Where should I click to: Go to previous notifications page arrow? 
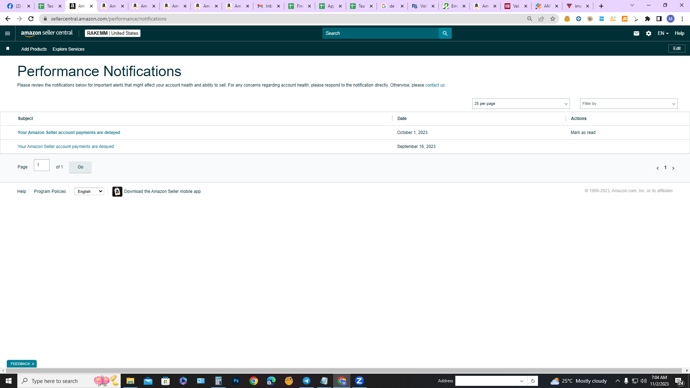[658, 168]
